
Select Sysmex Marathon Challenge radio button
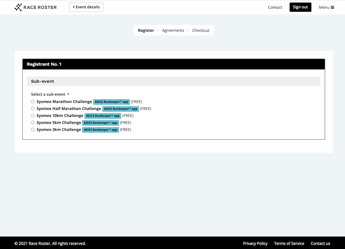33,101
